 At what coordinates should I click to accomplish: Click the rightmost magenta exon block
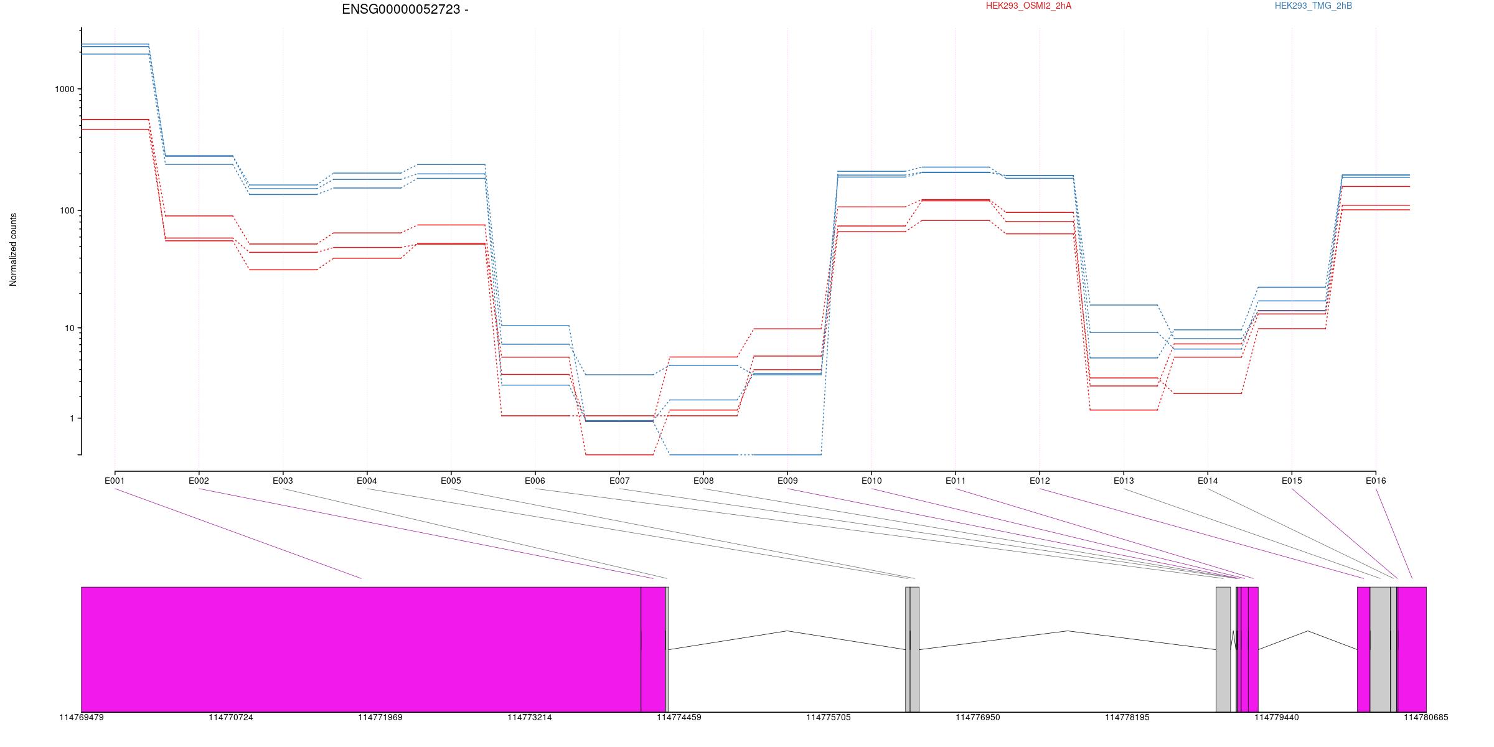coord(1412,649)
